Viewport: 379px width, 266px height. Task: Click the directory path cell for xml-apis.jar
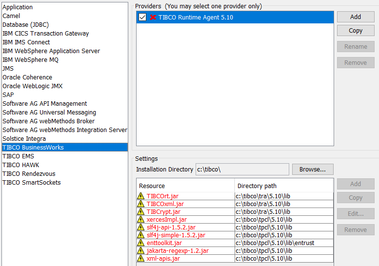coord(284,259)
